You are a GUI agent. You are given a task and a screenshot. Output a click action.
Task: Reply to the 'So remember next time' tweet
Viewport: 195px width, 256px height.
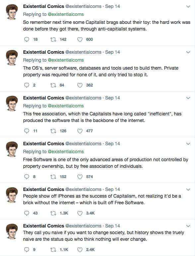tap(27, 39)
